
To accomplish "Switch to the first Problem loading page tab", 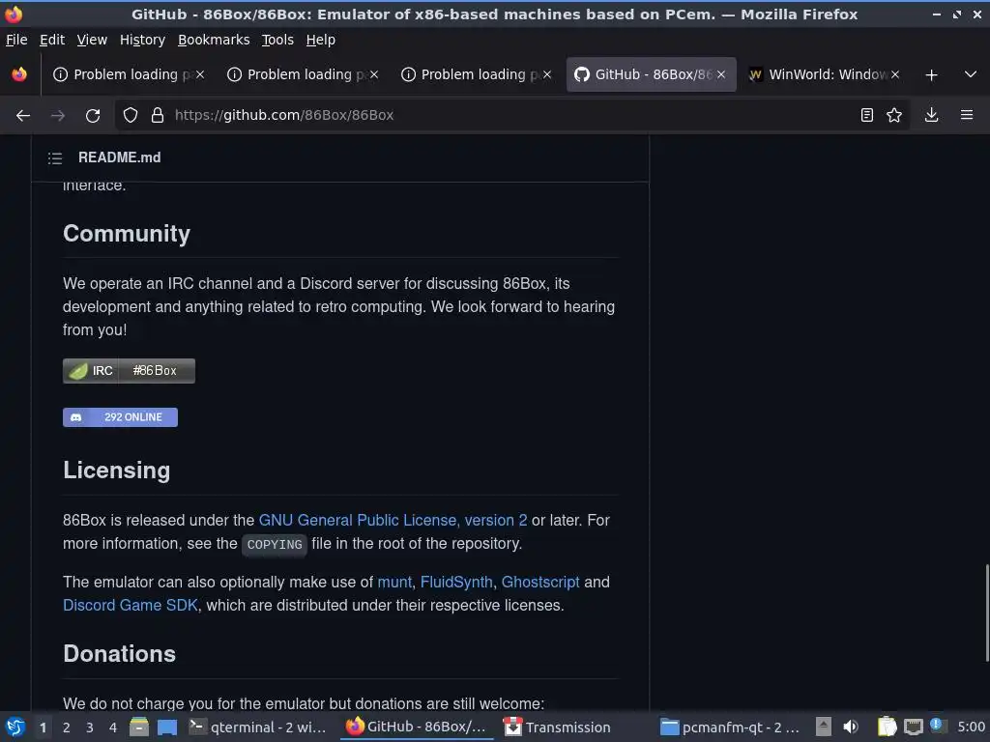I will 130,74.
